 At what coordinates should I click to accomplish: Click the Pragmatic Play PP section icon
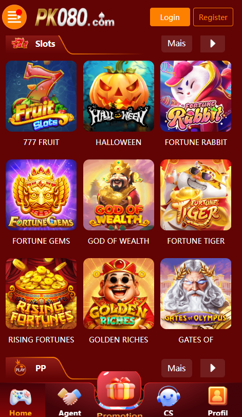point(20,368)
